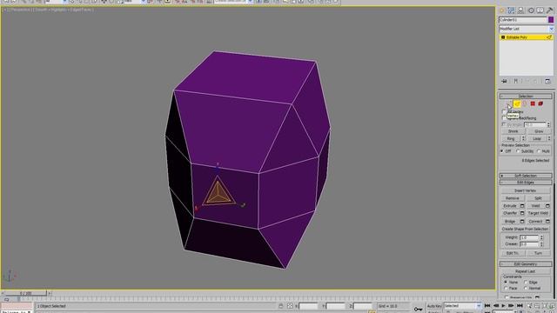This screenshot has width=557, height=313.
Task: Toggle By Vertex checkbox
Action: coord(504,112)
